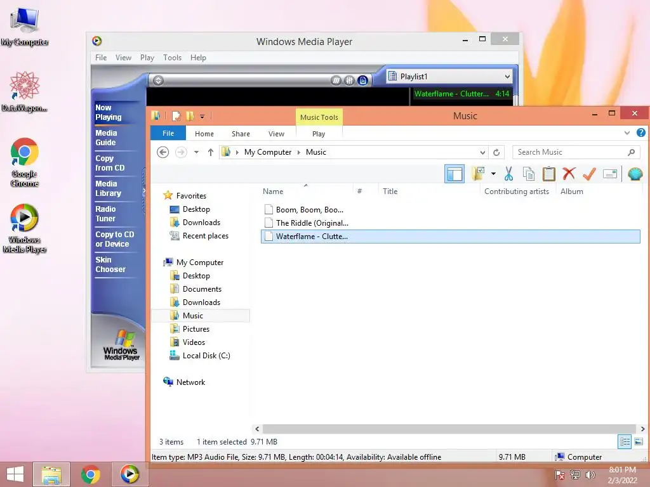This screenshot has width=650, height=487.
Task: Open the folder options dropdown arrow
Action: click(493, 174)
